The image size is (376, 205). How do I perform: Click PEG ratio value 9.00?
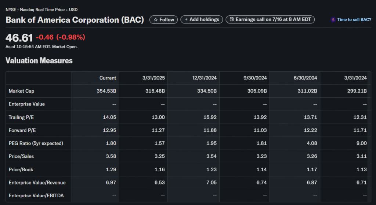361,143
